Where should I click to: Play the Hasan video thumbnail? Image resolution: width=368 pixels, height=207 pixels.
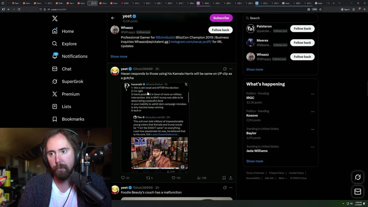tap(159, 153)
